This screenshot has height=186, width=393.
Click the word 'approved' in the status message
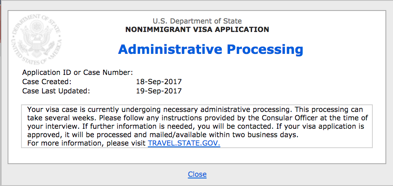click(x=44, y=136)
